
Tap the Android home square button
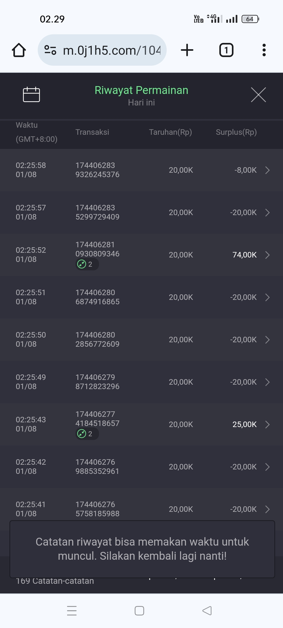tap(139, 611)
